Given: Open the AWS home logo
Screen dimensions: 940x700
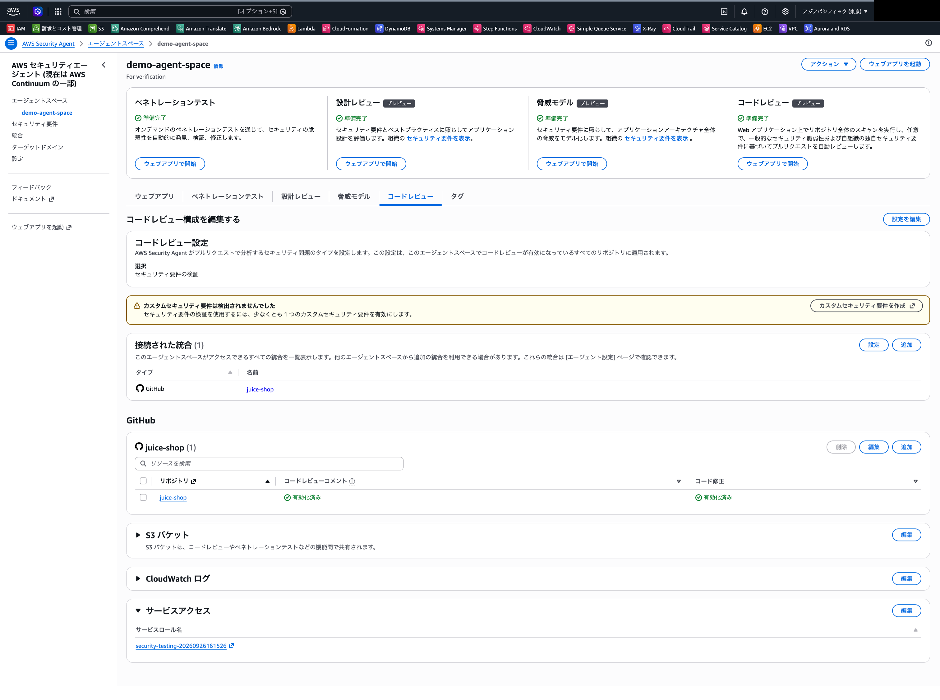Looking at the screenshot, I should [13, 11].
